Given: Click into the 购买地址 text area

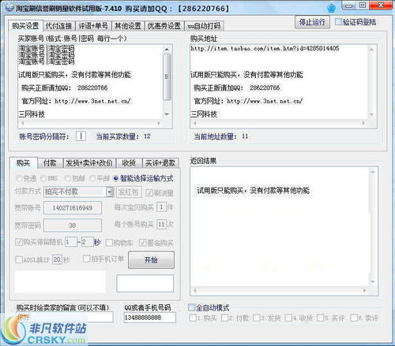Looking at the screenshot, I should [x=279, y=82].
